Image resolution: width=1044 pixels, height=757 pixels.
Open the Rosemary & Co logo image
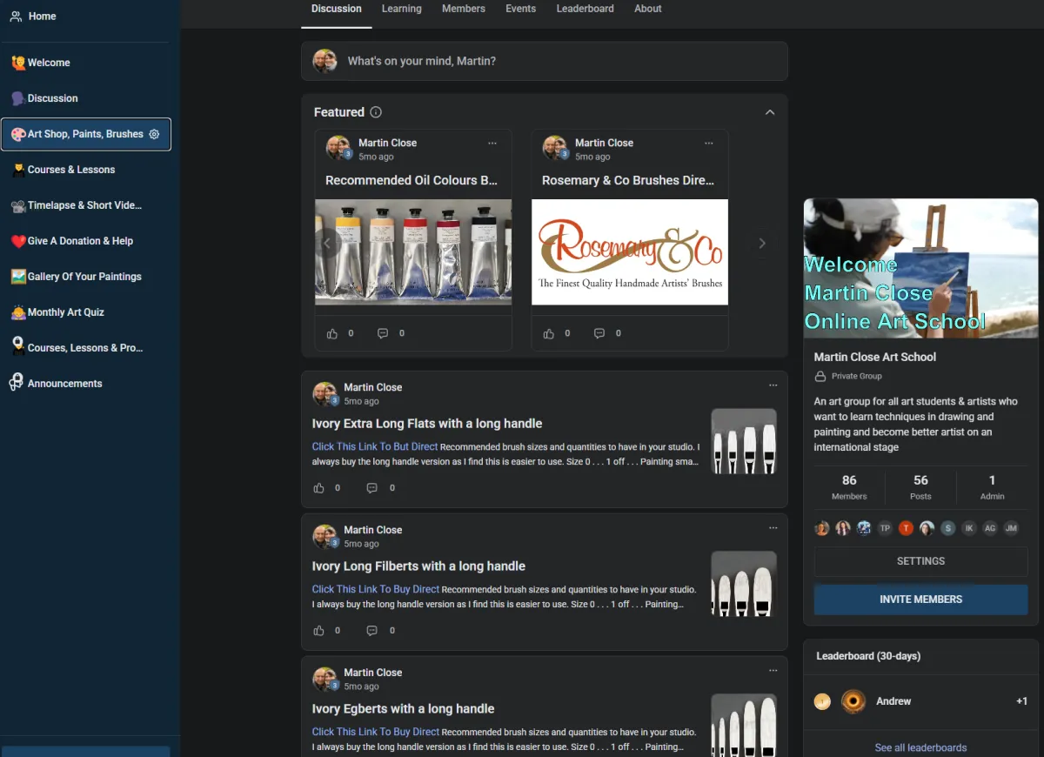tap(630, 252)
